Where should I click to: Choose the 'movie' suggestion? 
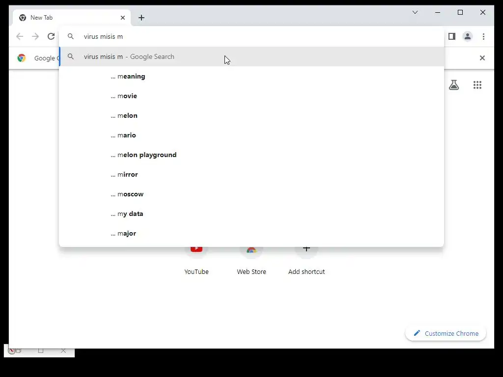(x=252, y=96)
